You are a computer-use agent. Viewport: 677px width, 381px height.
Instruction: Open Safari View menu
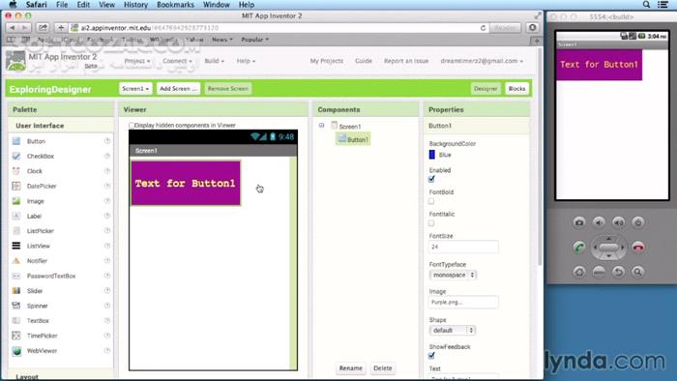(x=106, y=4)
